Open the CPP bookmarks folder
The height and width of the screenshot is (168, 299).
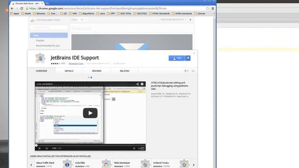(111, 14)
